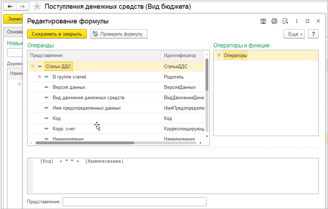Open the print preview magnifier icon
328x209 pixels.
point(285,21)
